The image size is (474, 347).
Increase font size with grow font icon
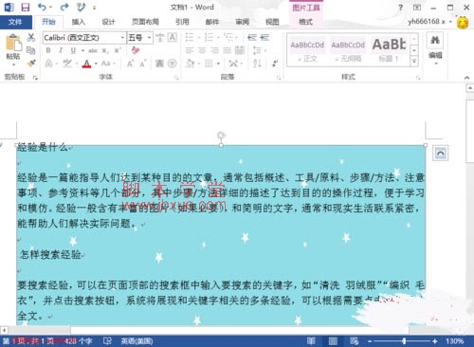130,64
